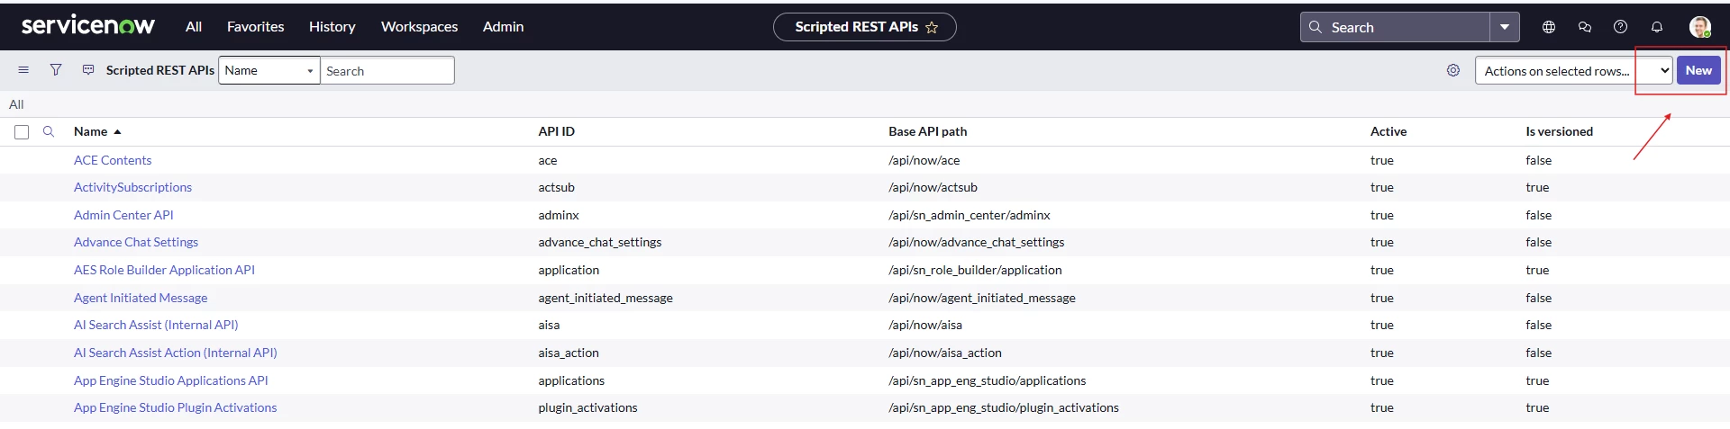
Task: Click path '/api/sn_role_builder/application'
Action: 975,270
